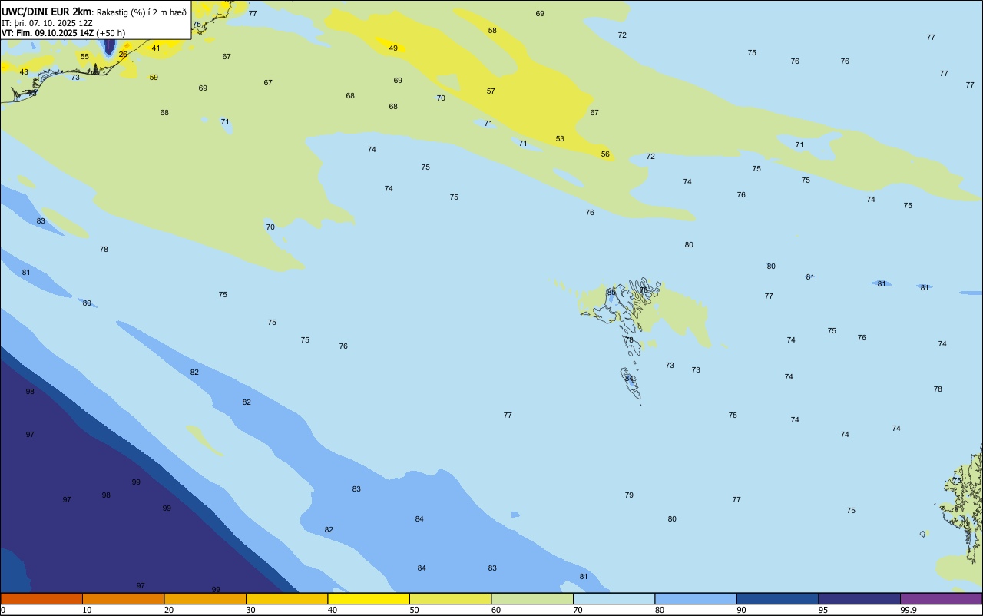Select the 80–90 medium blue legend swatch
Image resolution: width=983 pixels, height=616 pixels.
point(696,598)
